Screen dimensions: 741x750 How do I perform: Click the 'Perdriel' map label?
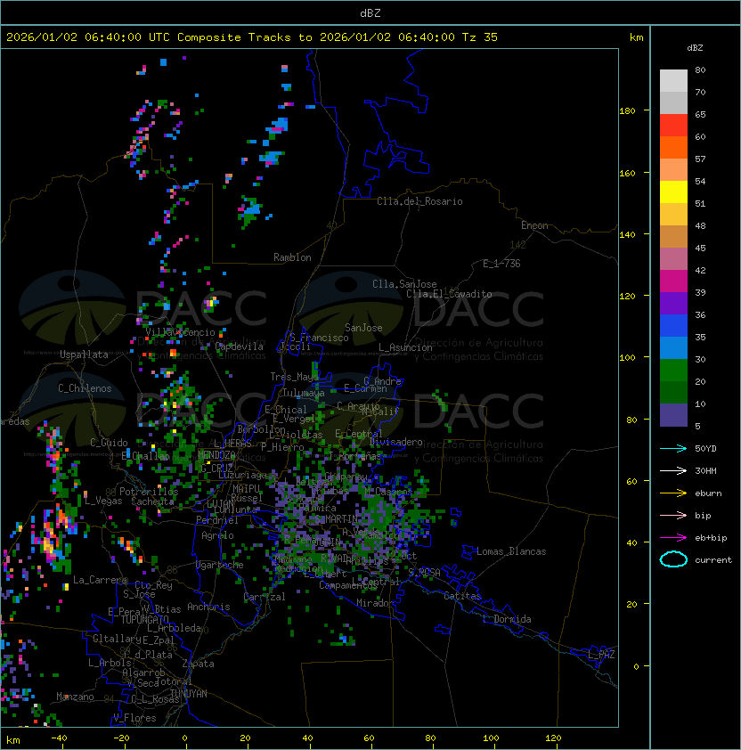pyautogui.click(x=217, y=520)
